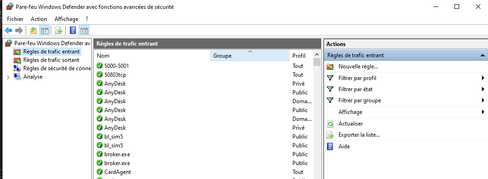Open the Affichage menu in the menu bar
This screenshot has height=179, width=488.
[x=66, y=19]
